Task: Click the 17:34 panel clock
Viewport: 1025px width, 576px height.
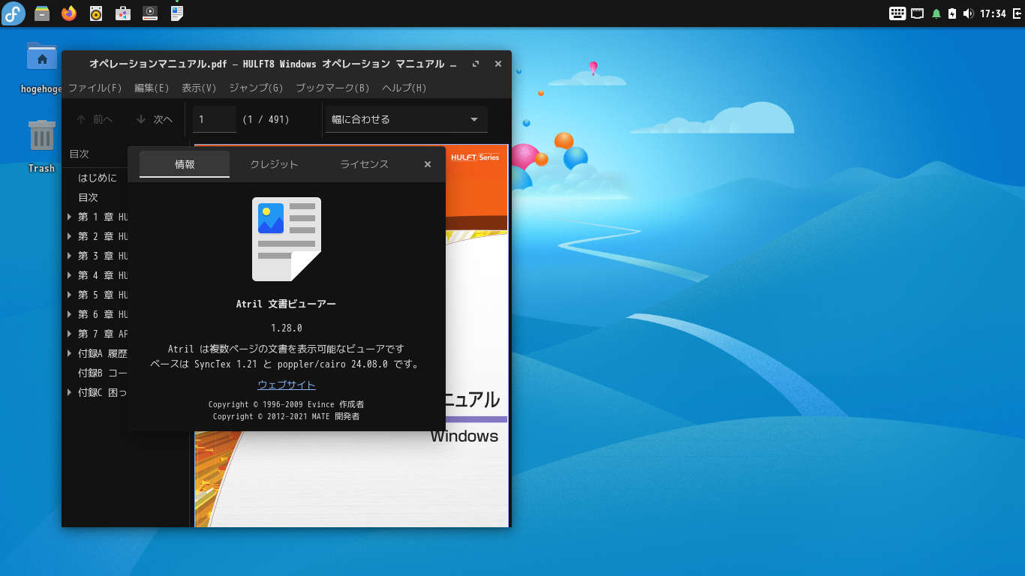Action: coord(993,13)
